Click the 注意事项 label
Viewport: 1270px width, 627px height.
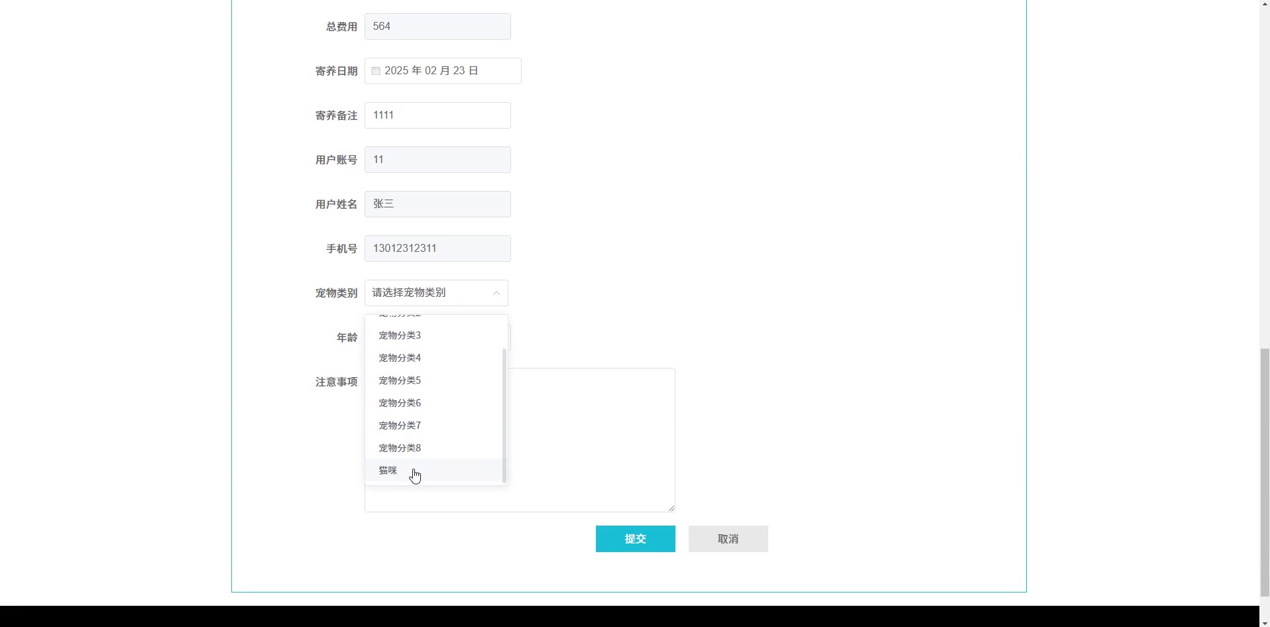[336, 382]
